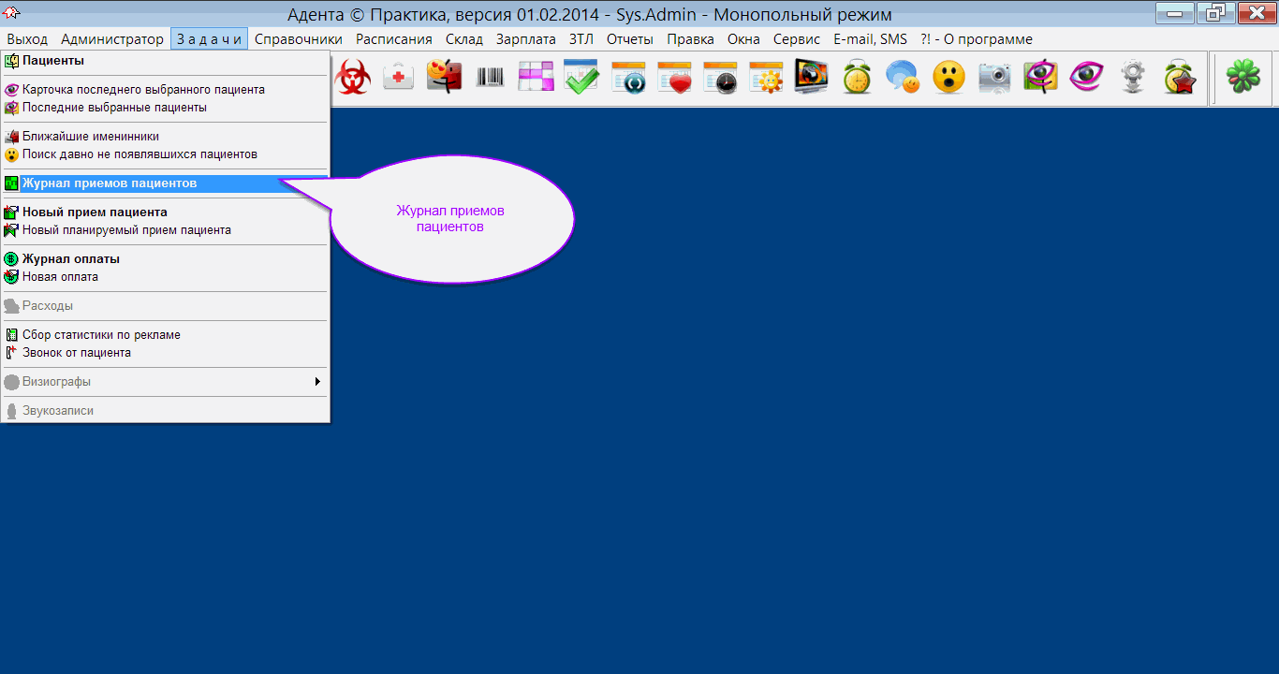The image size is (1279, 674).
Task: Expand the Визиографы submenu arrow
Action: [x=317, y=382]
